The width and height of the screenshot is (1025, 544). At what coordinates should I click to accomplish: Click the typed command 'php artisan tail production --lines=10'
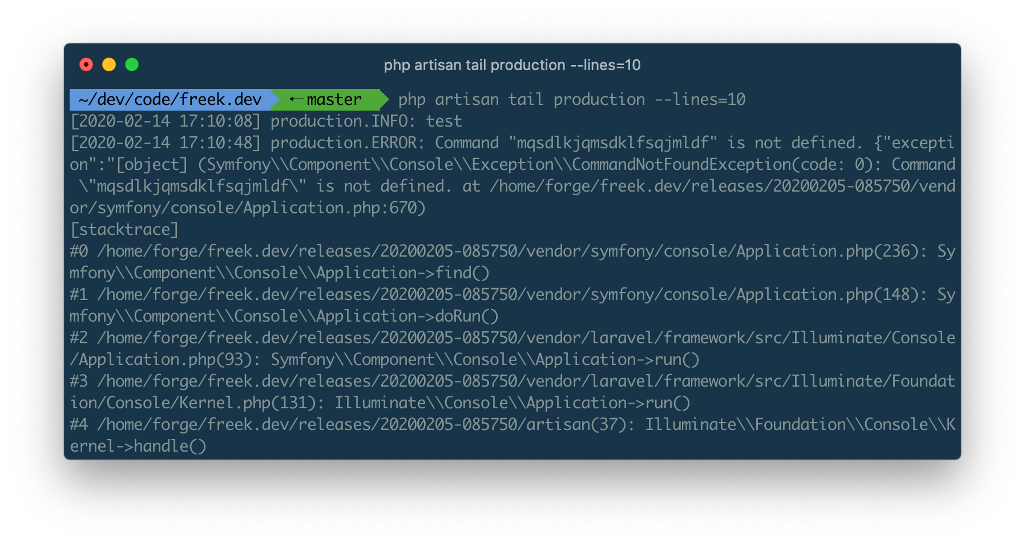point(572,99)
